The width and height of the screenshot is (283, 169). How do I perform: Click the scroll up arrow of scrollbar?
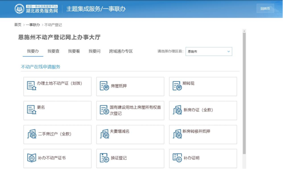pyautogui.click(x=244, y=31)
